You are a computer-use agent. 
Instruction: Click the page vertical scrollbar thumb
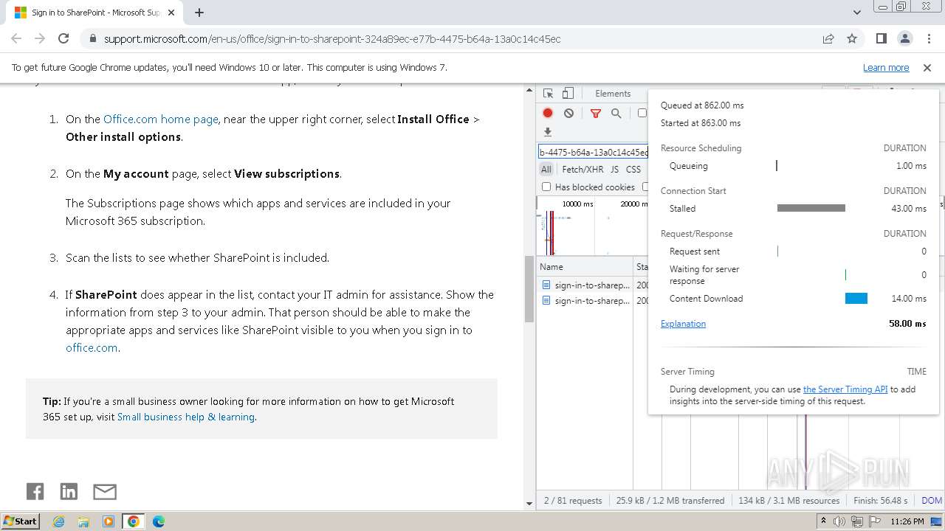pos(529,289)
